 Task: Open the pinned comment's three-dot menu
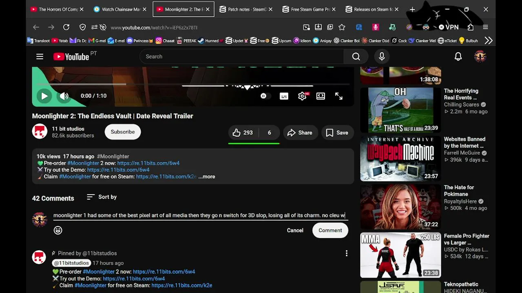pos(347,254)
